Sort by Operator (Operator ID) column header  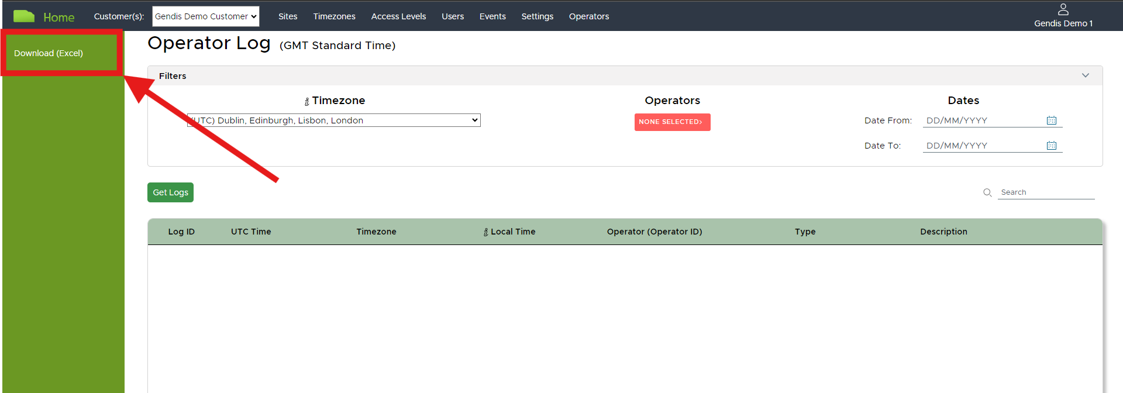coord(654,232)
